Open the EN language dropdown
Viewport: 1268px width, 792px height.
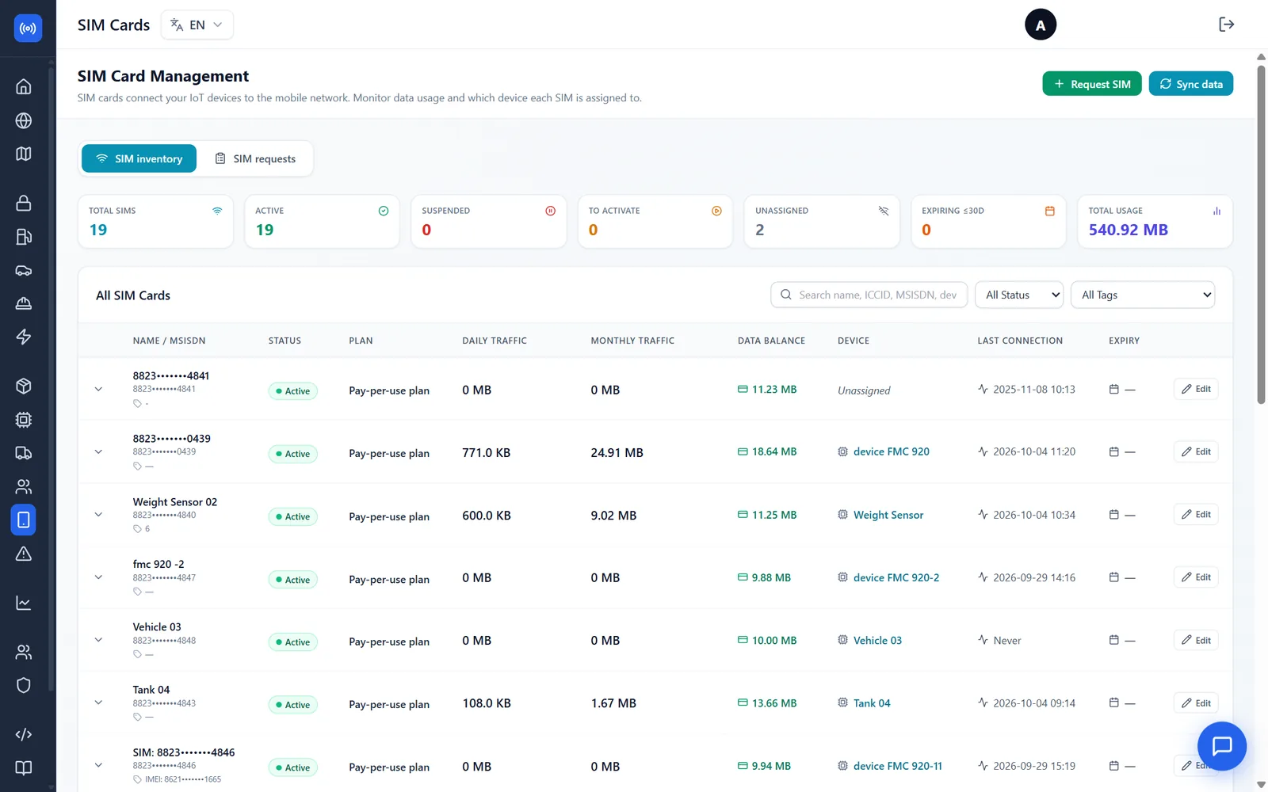pos(197,25)
